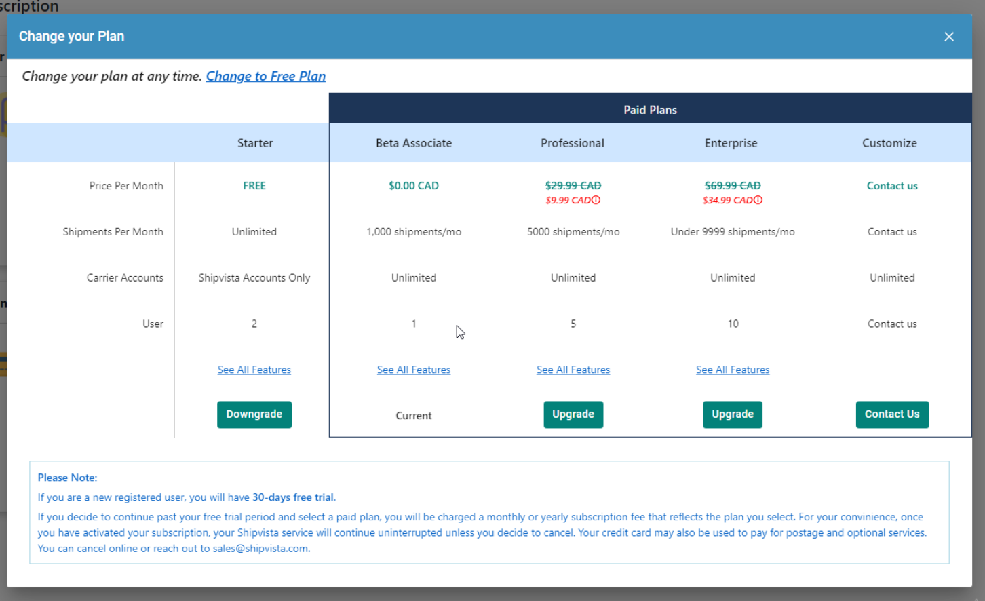Click info icon beside $9.99 CAD price

(596, 200)
